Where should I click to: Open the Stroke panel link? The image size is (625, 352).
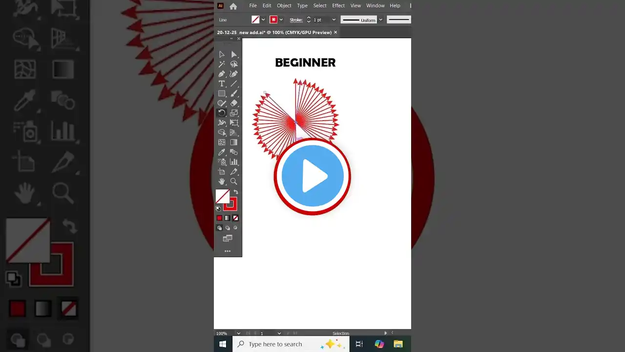click(296, 20)
